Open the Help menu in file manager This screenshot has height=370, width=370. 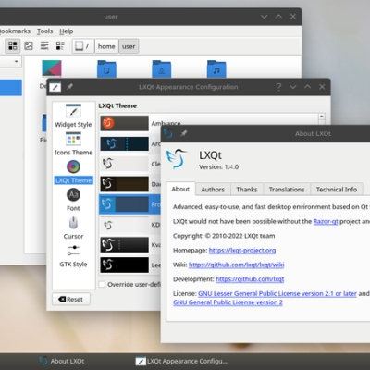coord(67,31)
